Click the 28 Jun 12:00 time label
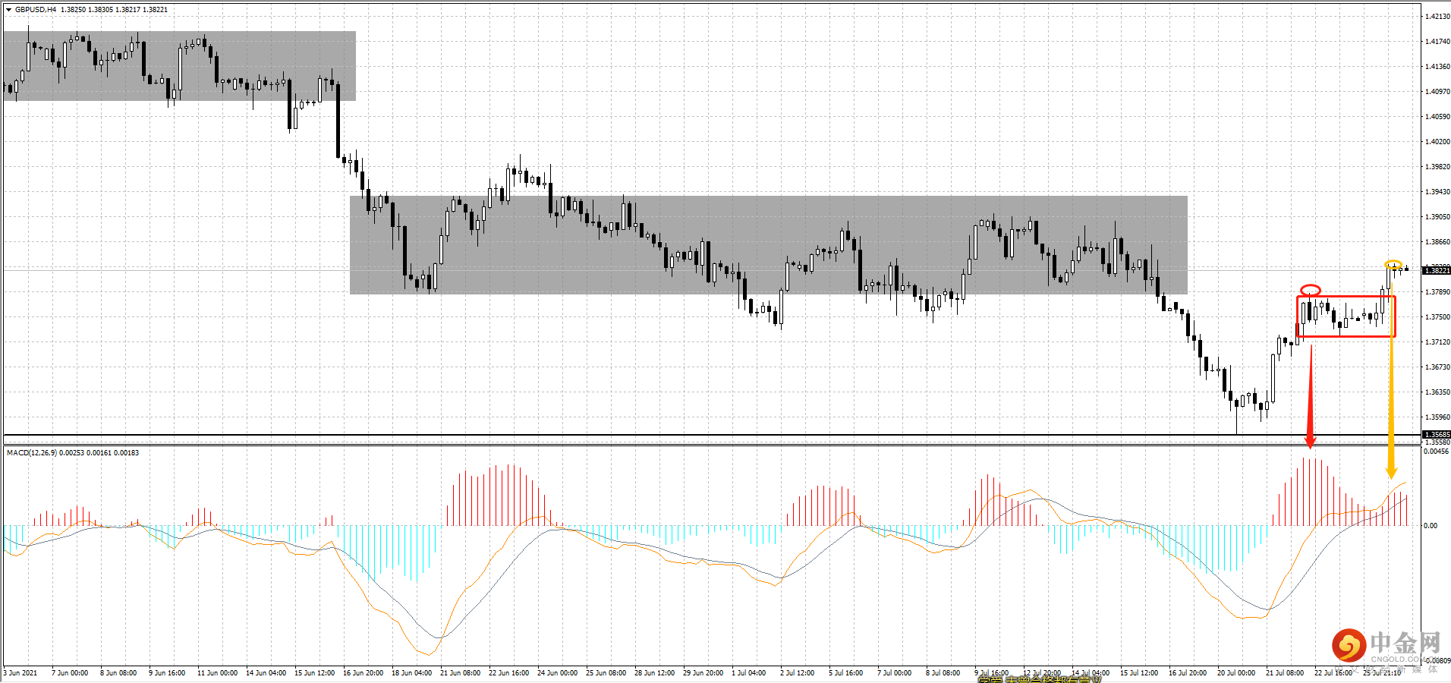1451x683 pixels. point(654,673)
